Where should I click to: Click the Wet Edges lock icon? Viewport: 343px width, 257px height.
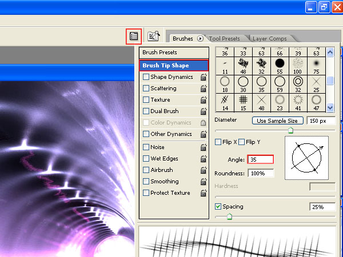(x=204, y=158)
